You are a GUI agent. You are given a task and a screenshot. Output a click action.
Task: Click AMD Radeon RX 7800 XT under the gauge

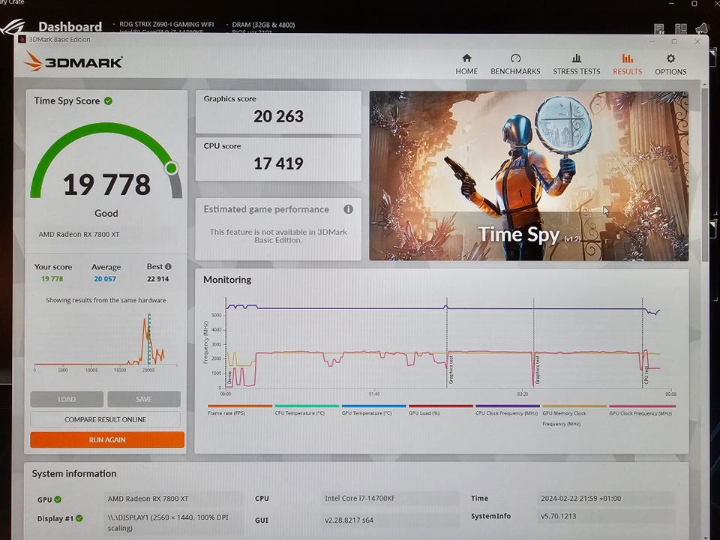[79, 234]
